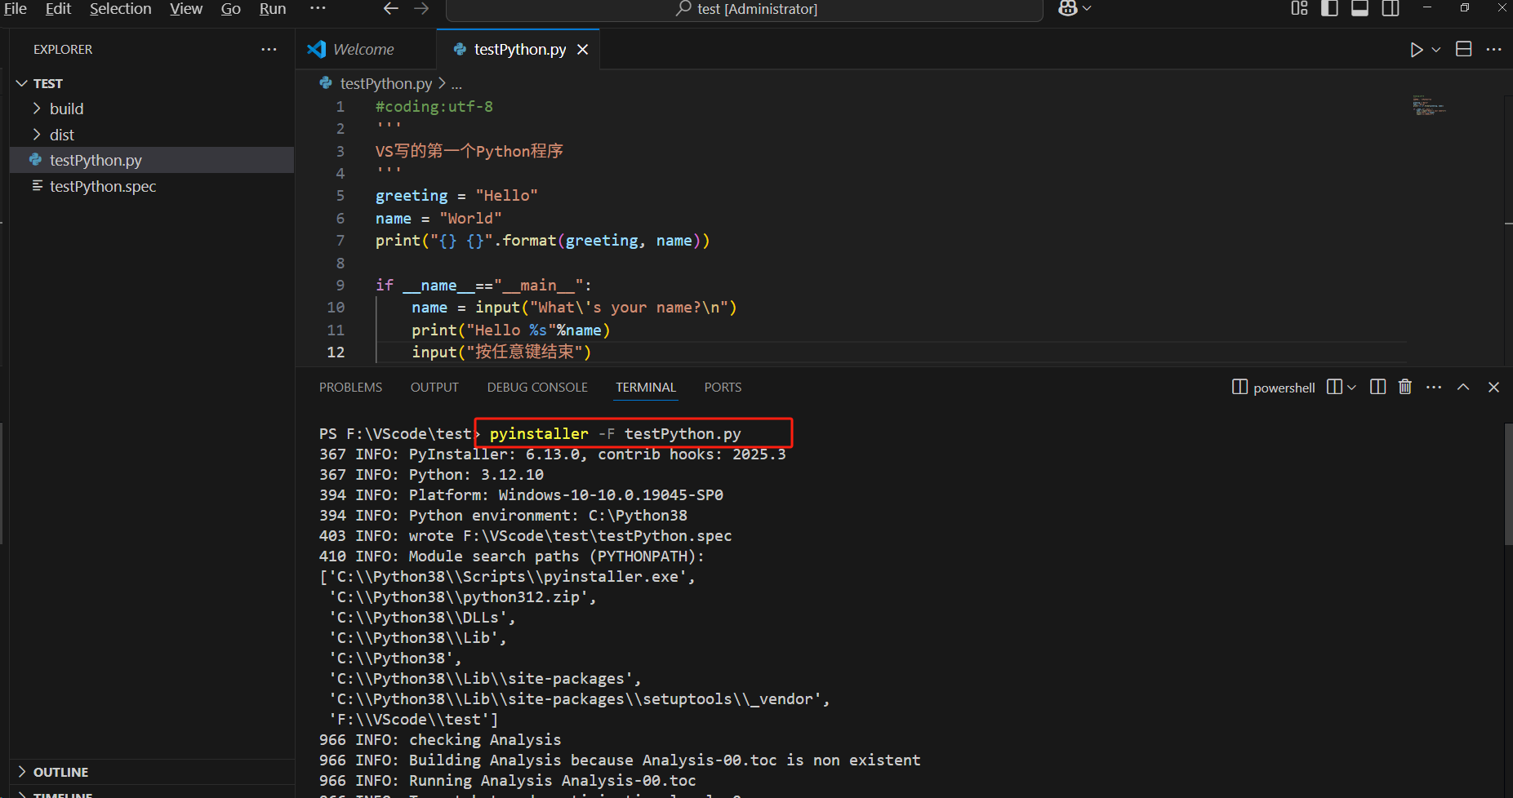Click the 'name = "World"' code line

click(x=438, y=218)
